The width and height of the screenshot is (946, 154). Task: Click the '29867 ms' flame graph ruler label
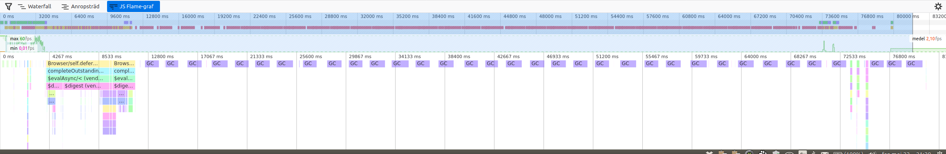coord(360,56)
